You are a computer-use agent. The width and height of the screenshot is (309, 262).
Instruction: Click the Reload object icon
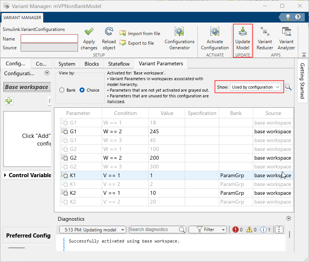pyautogui.click(x=109, y=31)
